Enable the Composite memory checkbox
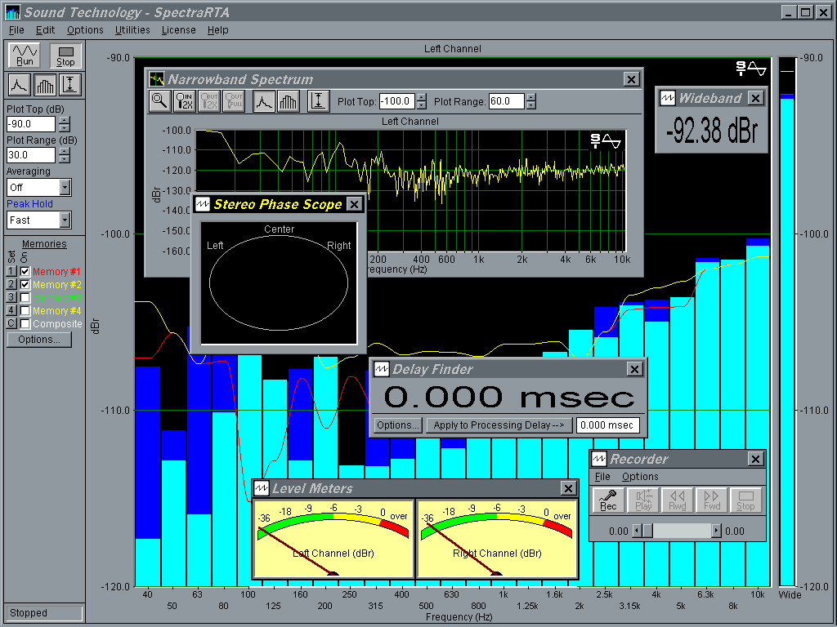837x627 pixels. [x=25, y=323]
